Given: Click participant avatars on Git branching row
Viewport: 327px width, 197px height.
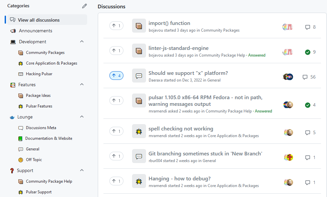Looking at the screenshot, I should [x=288, y=157].
